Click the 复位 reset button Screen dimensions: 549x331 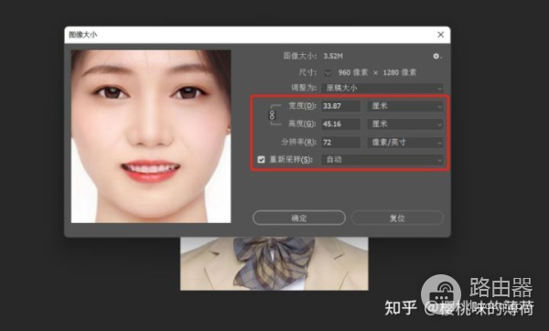pos(397,218)
